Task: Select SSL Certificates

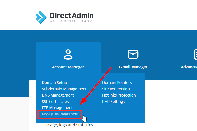Action: click(55, 102)
